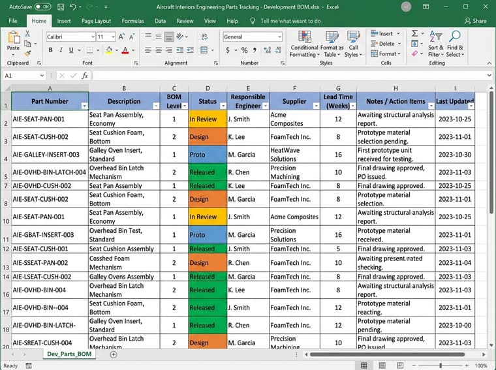496x370 pixels.
Task: Click the Increase Decimal icon
Action: 267,50
